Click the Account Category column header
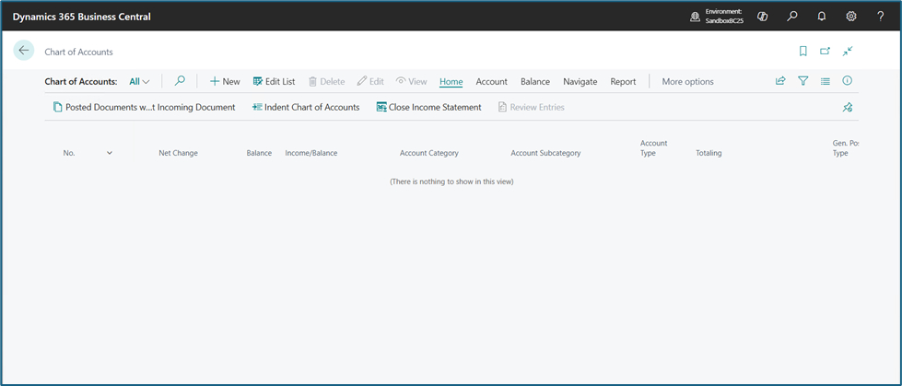The height and width of the screenshot is (386, 902). tap(429, 153)
